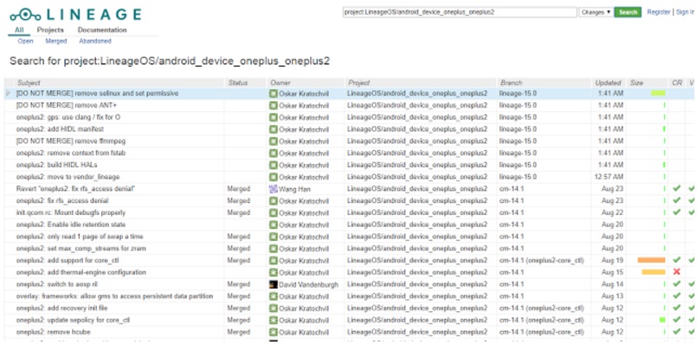Click CR checkmark in switch to aosp ril row
The image size is (697, 345).
click(x=676, y=284)
